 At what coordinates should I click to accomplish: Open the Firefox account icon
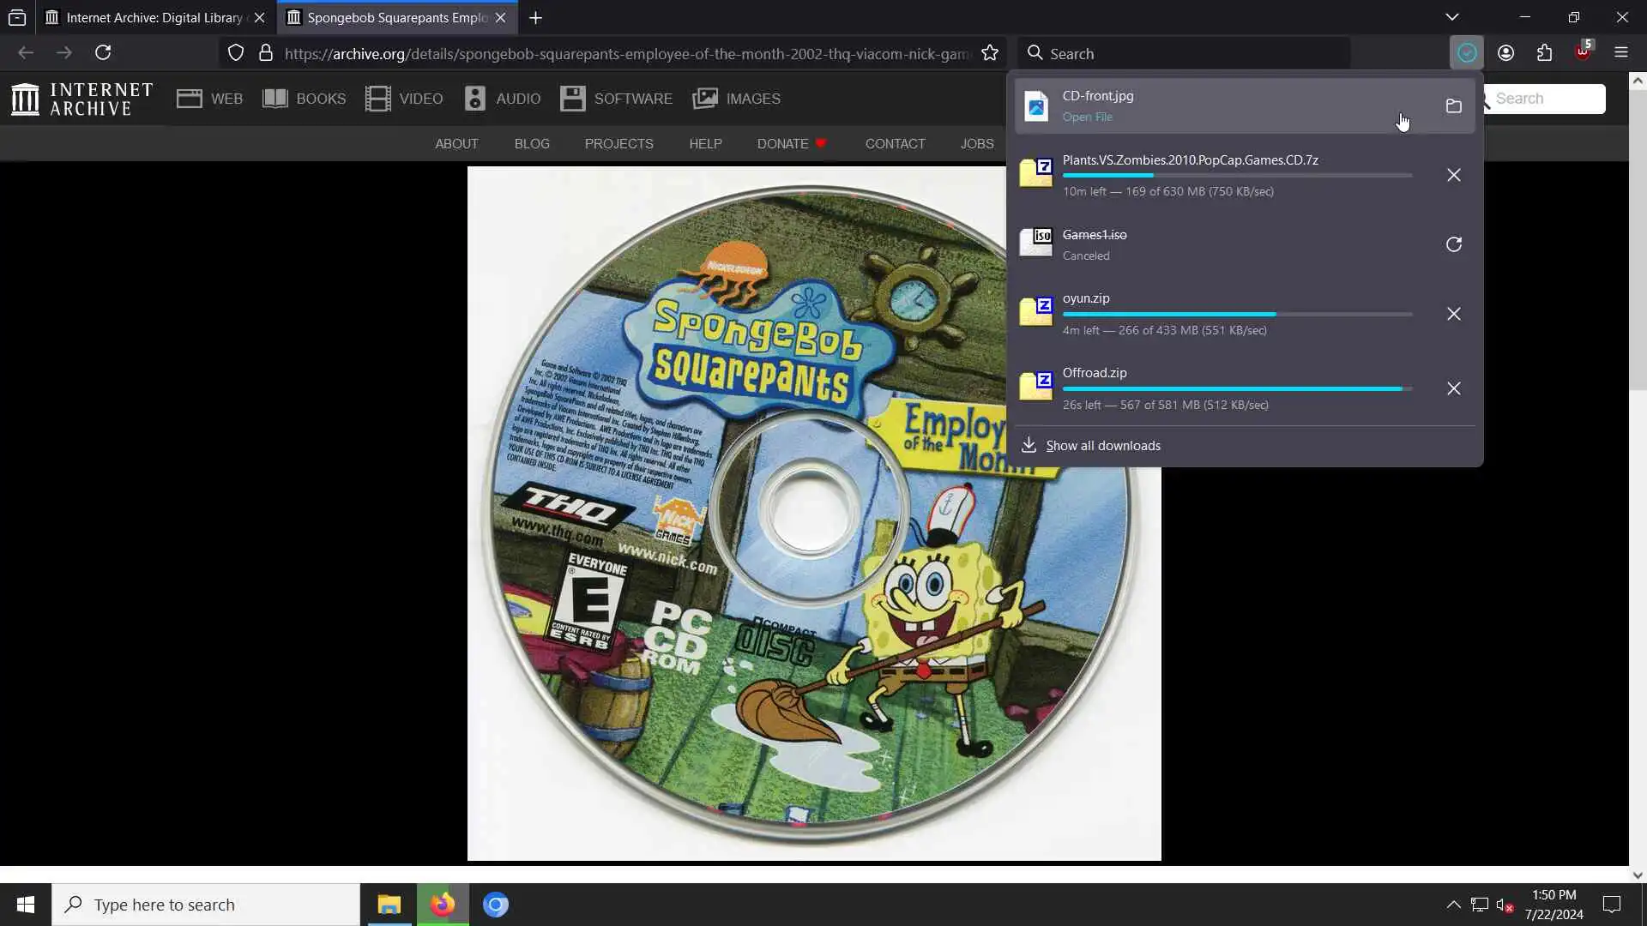[x=1505, y=53]
